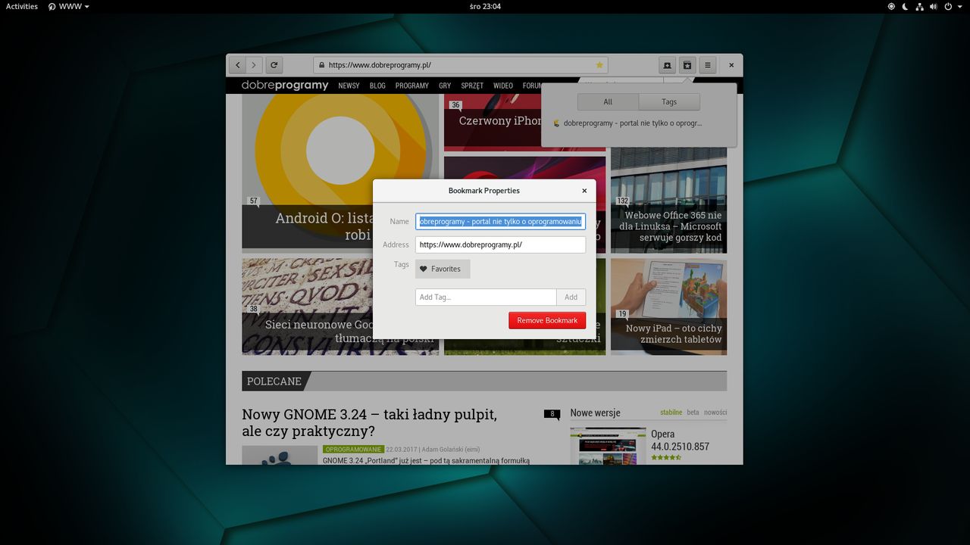Click the yellow bookmark star in address bar

click(599, 65)
